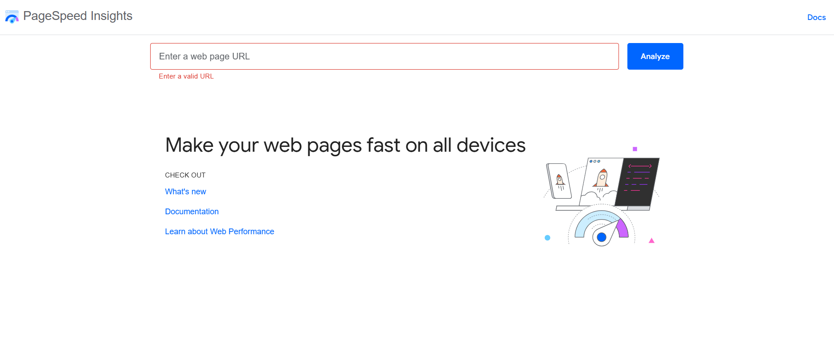Click the 'Make your web pages fast' heading
834x358 pixels.
(345, 145)
